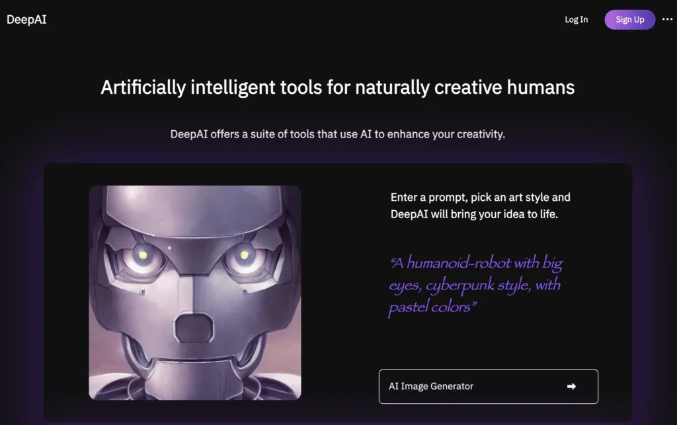Click the word 'humans' in the headline

point(541,88)
